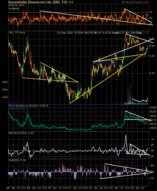
Task: Click the 'H:0.61' high price value
Action: click(98, 33)
